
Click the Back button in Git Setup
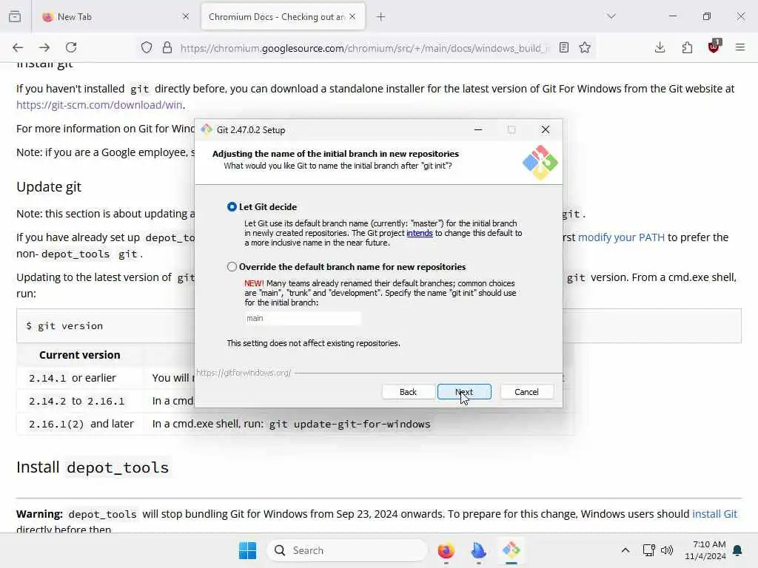[408, 392]
